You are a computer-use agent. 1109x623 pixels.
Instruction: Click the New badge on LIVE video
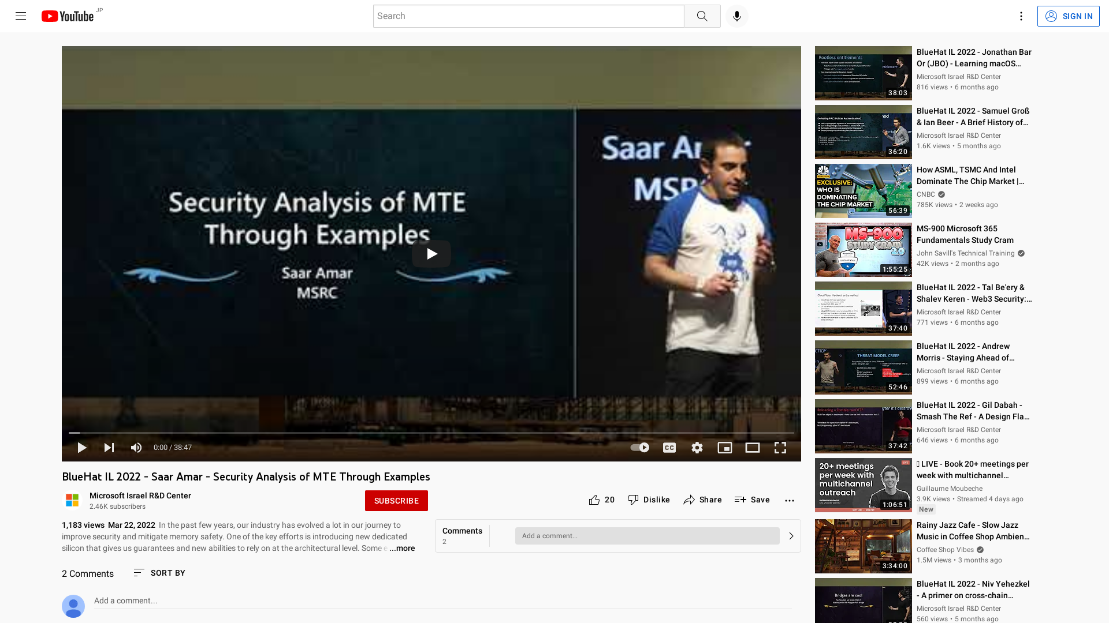coord(926,509)
